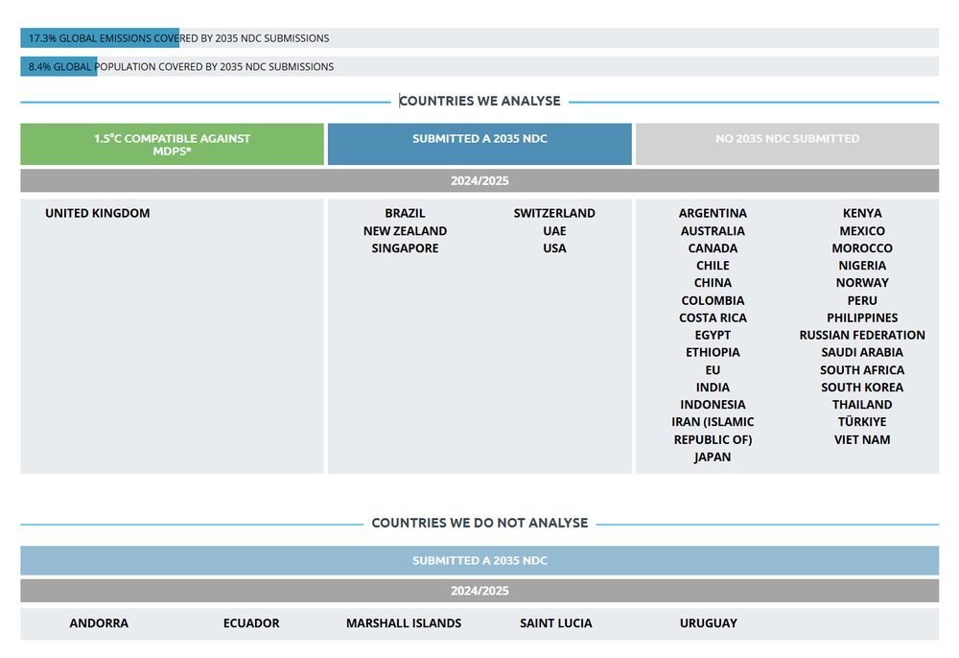Select the 'Countries We Do Not Analyse' heading

tap(479, 523)
